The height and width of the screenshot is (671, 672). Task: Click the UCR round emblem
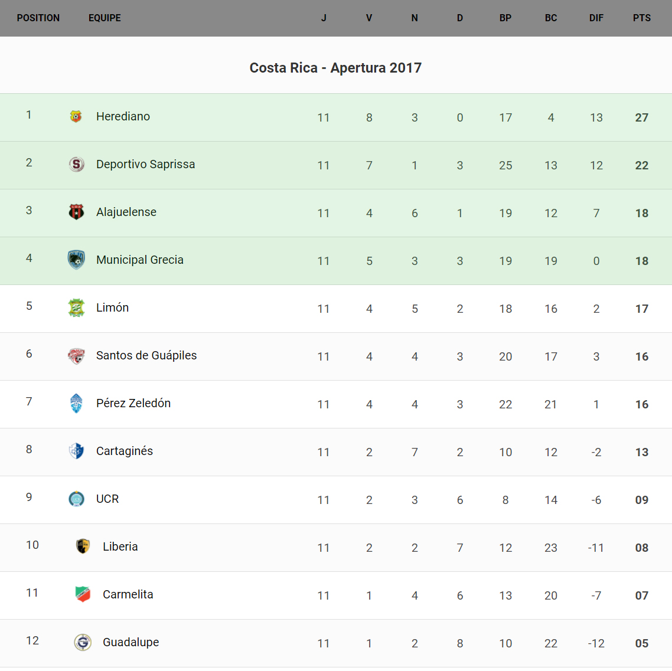point(76,499)
